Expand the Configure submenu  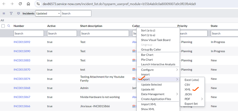[x=158, y=70]
